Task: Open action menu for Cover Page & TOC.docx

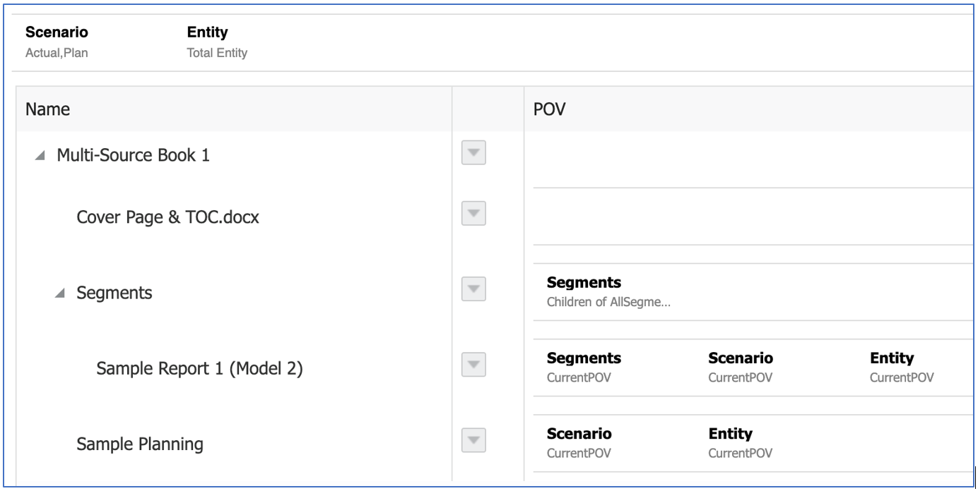Action: point(473,213)
